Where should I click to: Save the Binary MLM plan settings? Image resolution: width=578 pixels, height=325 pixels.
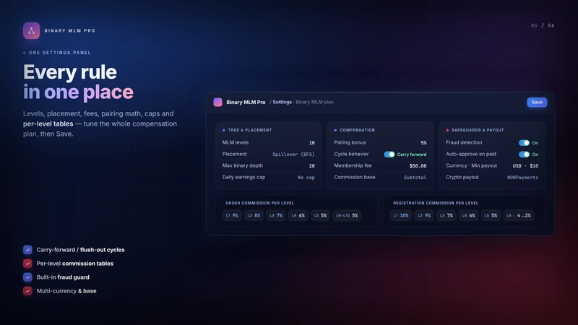(537, 102)
